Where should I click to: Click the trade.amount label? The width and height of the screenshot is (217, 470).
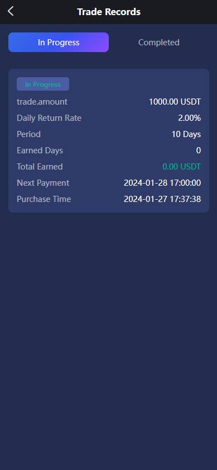42,102
